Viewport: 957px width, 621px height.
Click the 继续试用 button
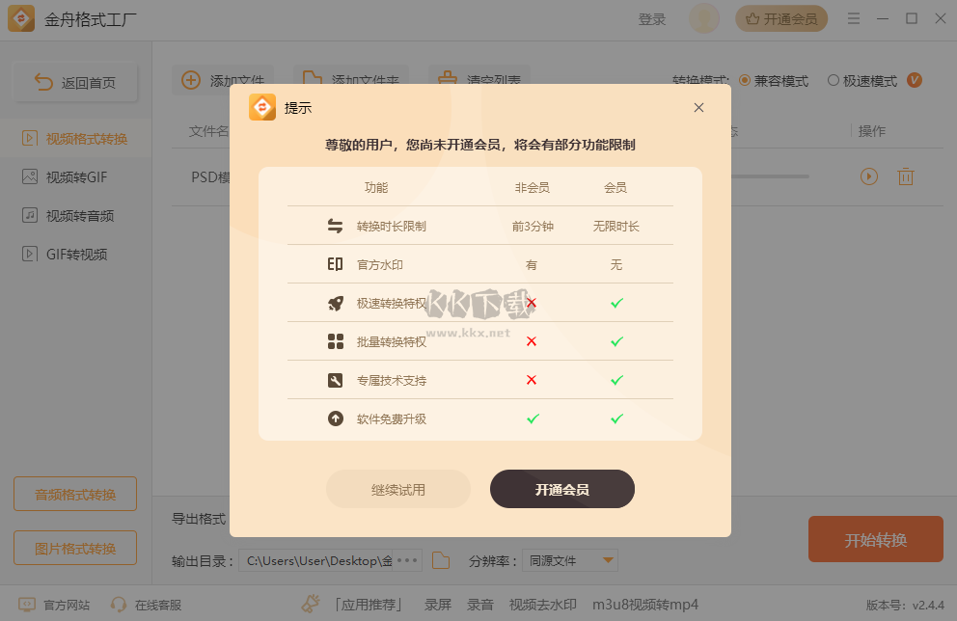397,489
